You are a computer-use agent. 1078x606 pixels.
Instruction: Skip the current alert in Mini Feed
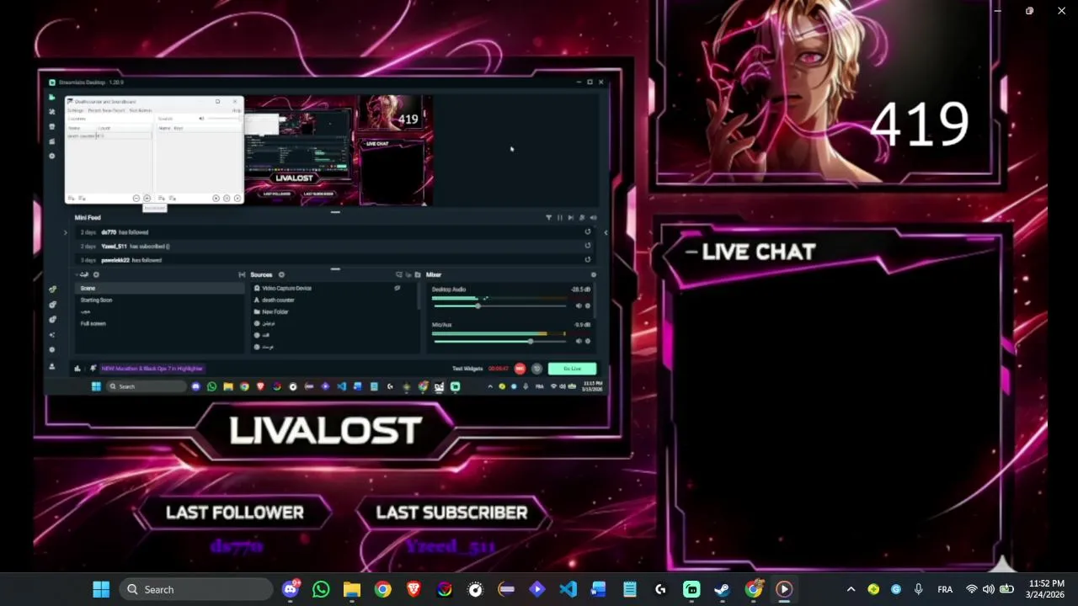(x=571, y=218)
